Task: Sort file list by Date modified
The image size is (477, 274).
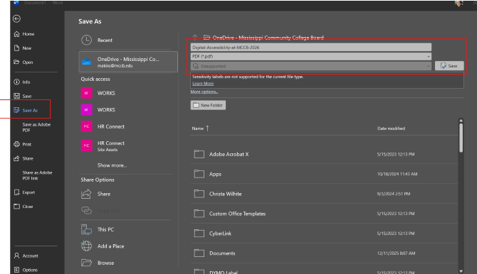Action: [392, 128]
